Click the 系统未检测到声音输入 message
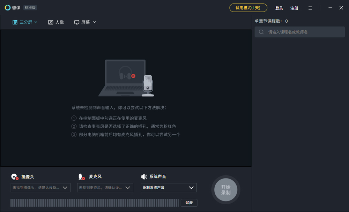Viewport: 349px width, 212px height. point(119,108)
